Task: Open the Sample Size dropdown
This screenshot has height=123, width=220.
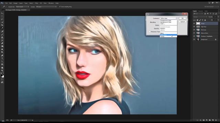Action: point(22,7)
